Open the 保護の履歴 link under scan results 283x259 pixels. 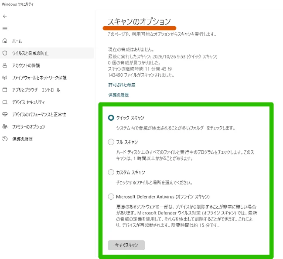point(119,95)
